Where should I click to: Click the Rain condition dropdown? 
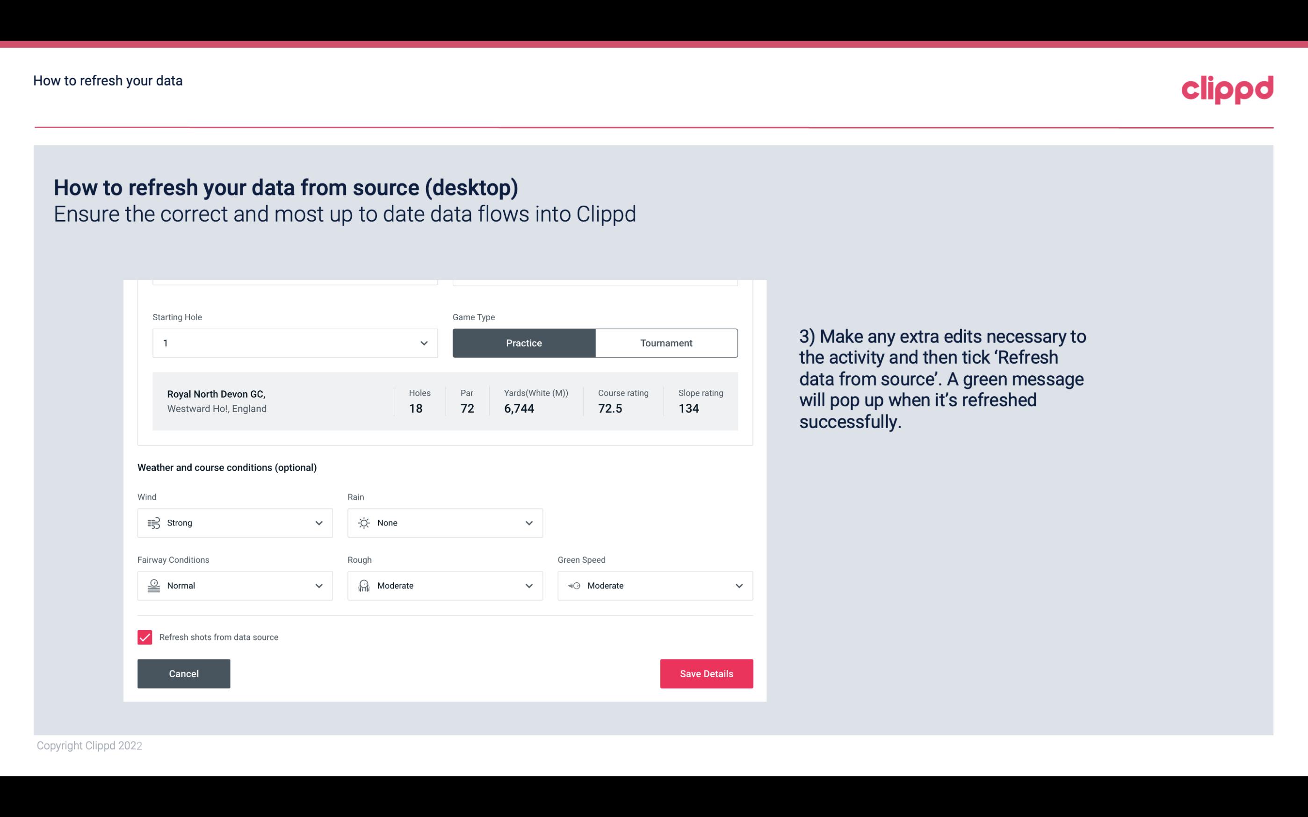[x=444, y=523]
